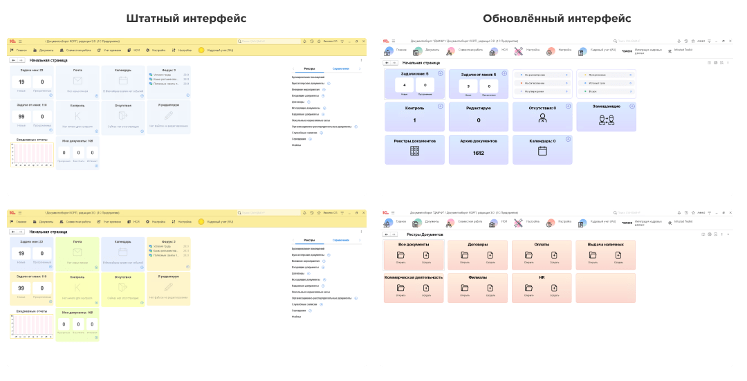The height and width of the screenshot is (381, 747).
Task: Create document icon in Филиалы card
Action: (x=490, y=288)
